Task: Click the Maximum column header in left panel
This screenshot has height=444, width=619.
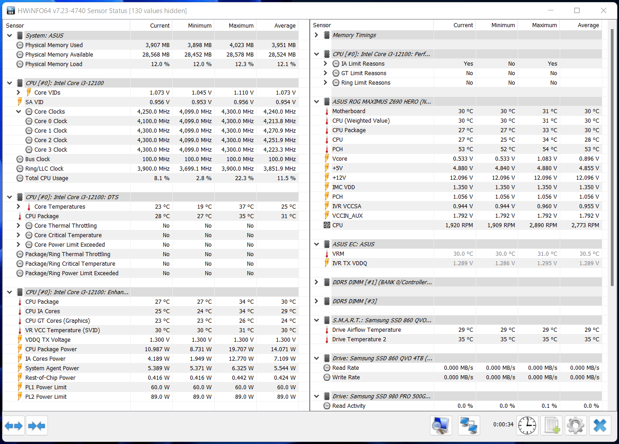Action: pyautogui.click(x=241, y=26)
